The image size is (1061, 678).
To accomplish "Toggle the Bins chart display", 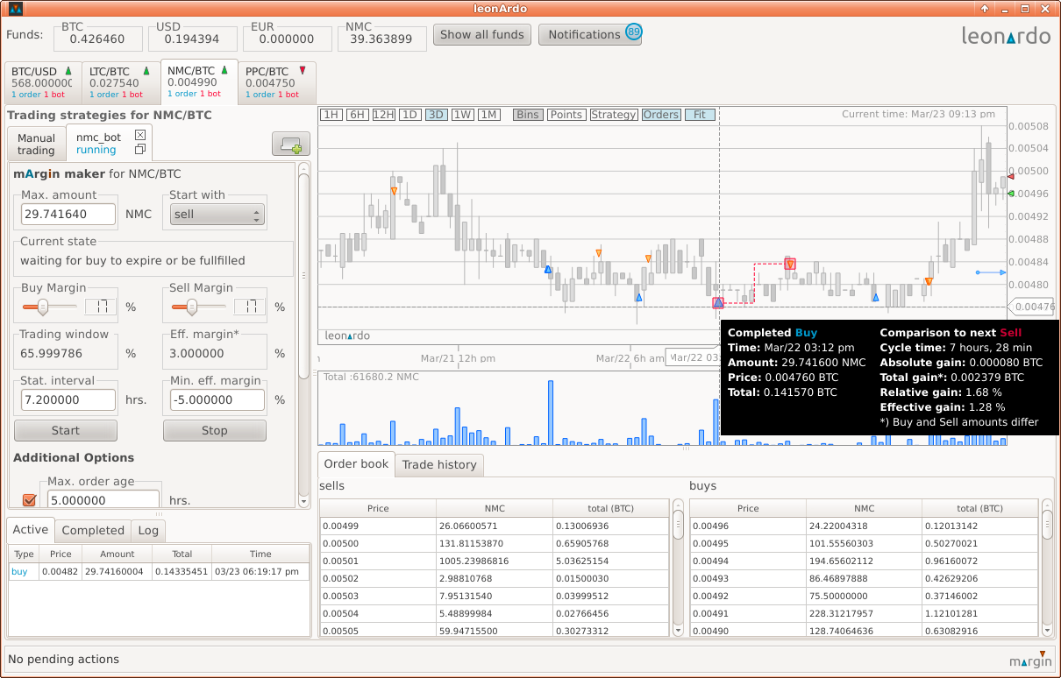I will pos(528,115).
